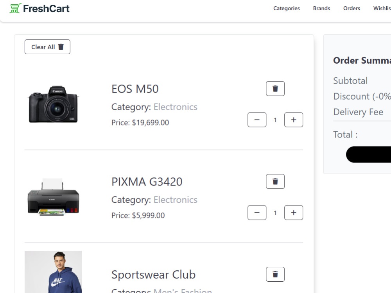
Task: Remove PIXMA G3420 with its trash icon
Action: [275, 181]
